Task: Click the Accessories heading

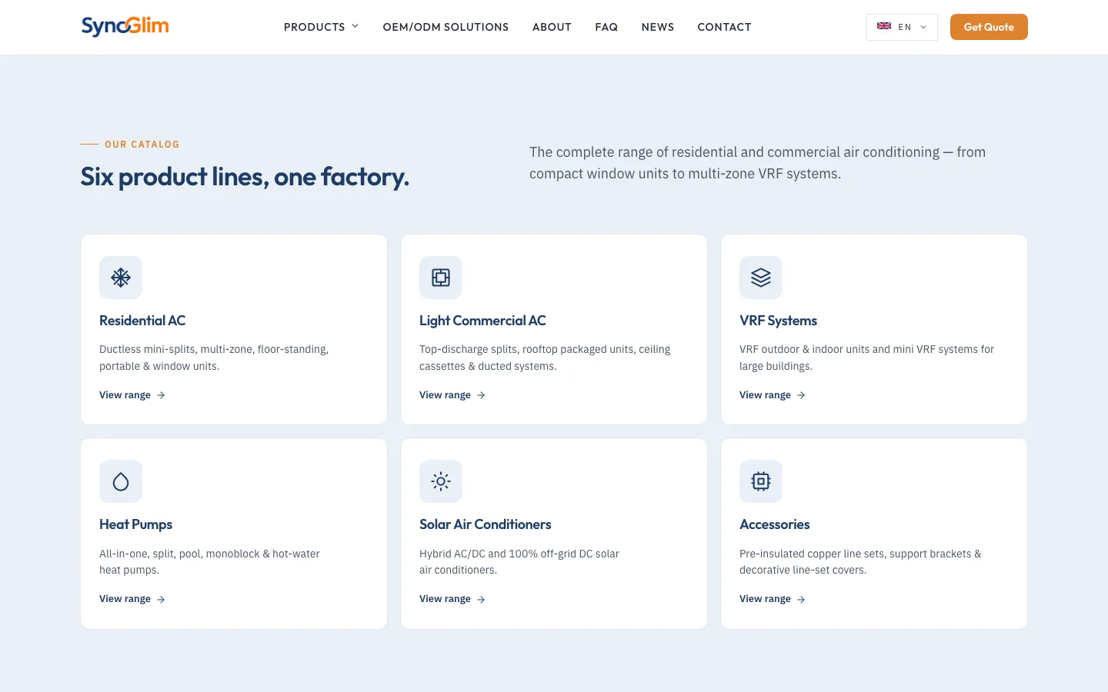Action: 774,524
